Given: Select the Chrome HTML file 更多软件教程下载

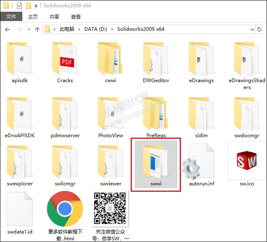Looking at the screenshot, I should tap(65, 216).
